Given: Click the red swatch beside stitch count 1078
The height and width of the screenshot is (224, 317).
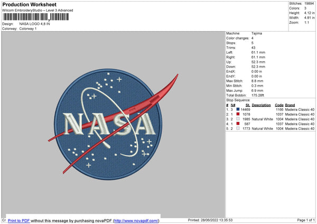Looking at the screenshot, I should point(238,114).
